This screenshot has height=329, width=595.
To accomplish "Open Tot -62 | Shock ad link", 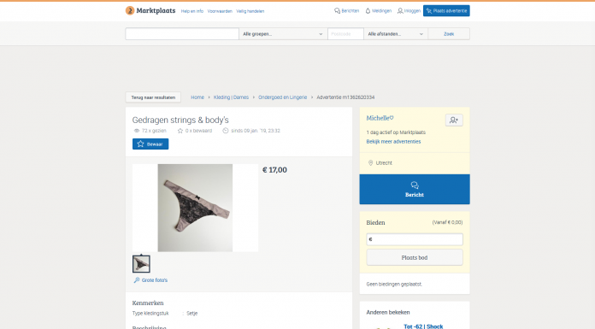I will (x=423, y=326).
